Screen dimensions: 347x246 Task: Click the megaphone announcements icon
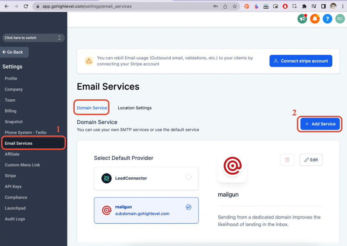coord(302,18)
